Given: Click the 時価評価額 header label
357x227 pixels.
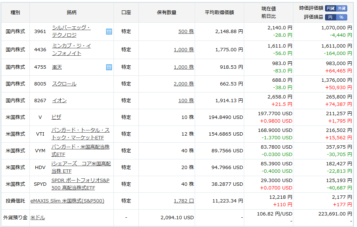Looking at the screenshot, I should pyautogui.click(x=311, y=8).
